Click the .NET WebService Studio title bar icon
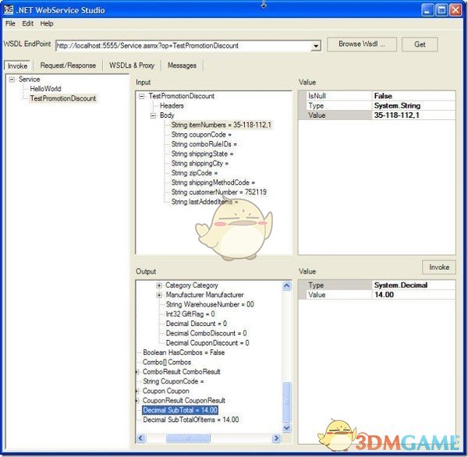The width and height of the screenshot is (468, 457). (9, 10)
